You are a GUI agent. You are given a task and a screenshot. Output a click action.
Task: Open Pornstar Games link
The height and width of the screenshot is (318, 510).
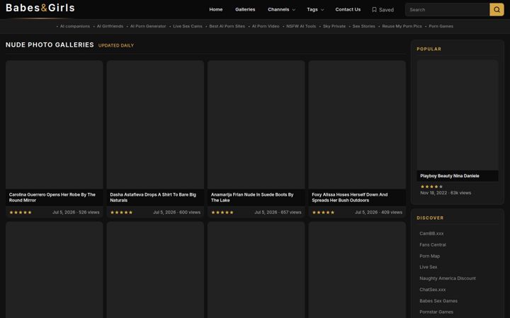tap(436, 312)
